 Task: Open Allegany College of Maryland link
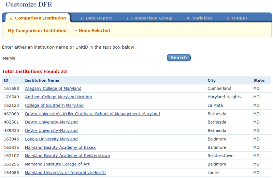tap(53, 88)
